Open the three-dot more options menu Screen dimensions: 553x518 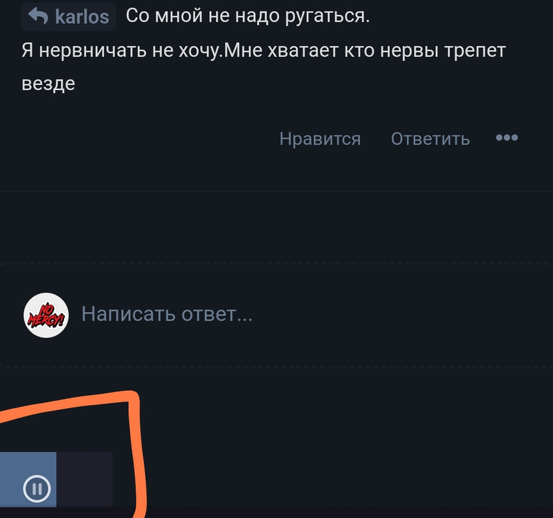[x=507, y=137]
